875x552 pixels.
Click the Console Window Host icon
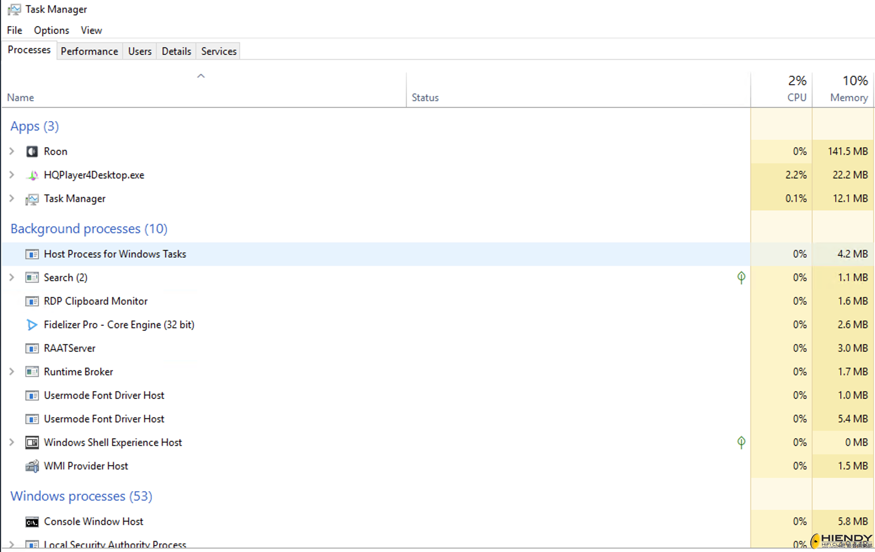pyautogui.click(x=31, y=521)
